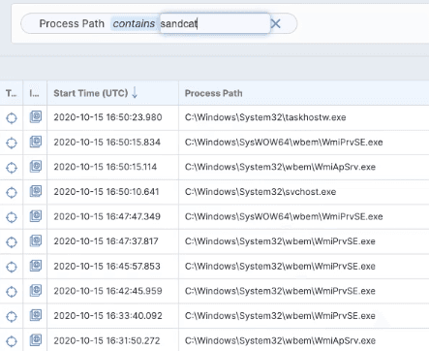Click the target icon for taskhostw.exe row

click(x=12, y=118)
